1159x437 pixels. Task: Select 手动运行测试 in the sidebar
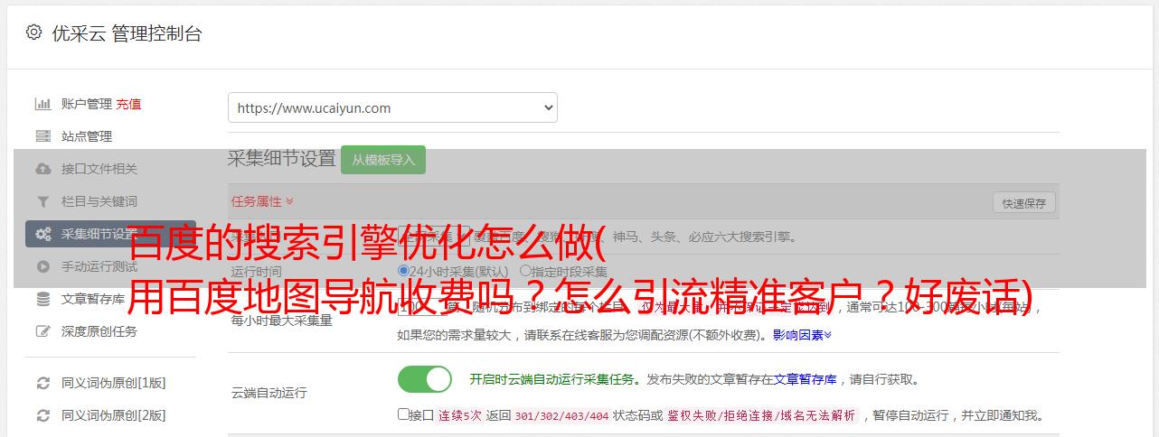[99, 266]
